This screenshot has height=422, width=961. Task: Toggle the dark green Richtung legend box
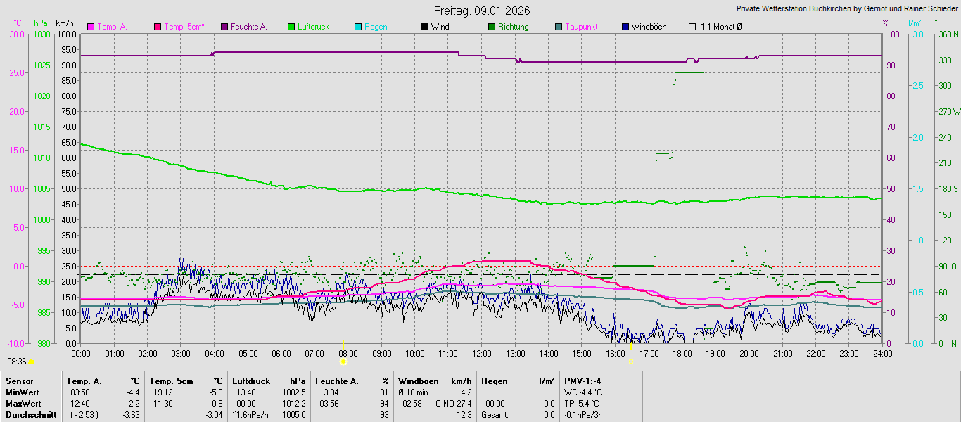492,27
